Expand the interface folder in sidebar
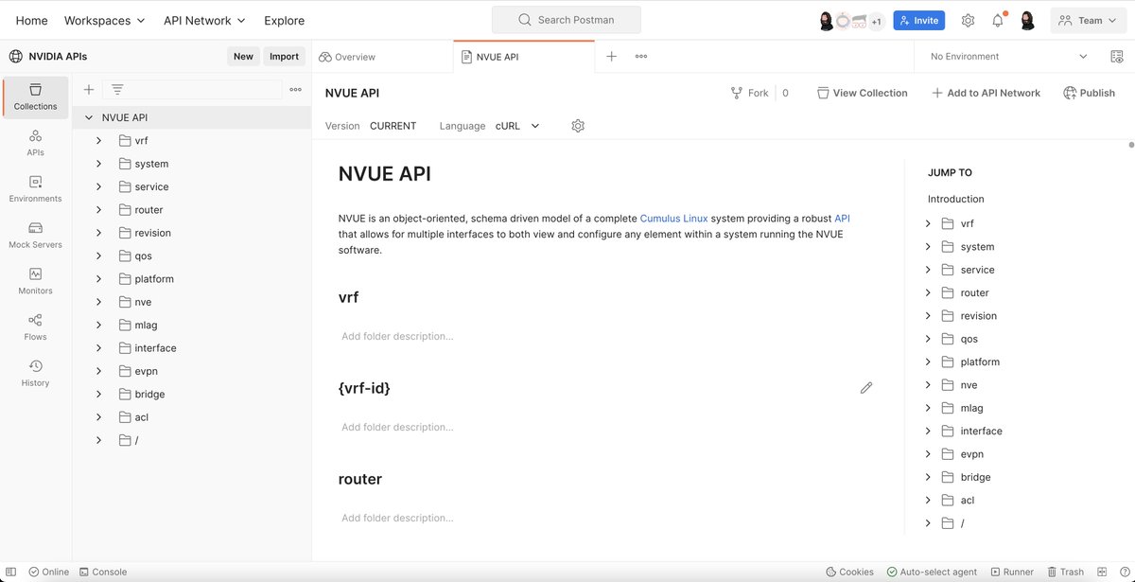Image resolution: width=1135 pixels, height=582 pixels. pos(99,348)
